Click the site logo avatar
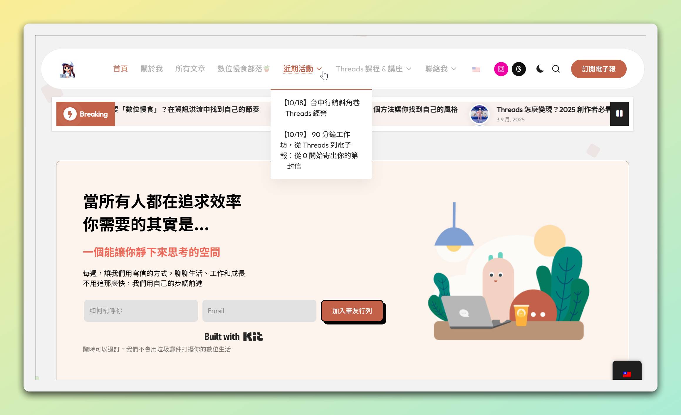Viewport: 681px width, 415px height. pos(68,70)
